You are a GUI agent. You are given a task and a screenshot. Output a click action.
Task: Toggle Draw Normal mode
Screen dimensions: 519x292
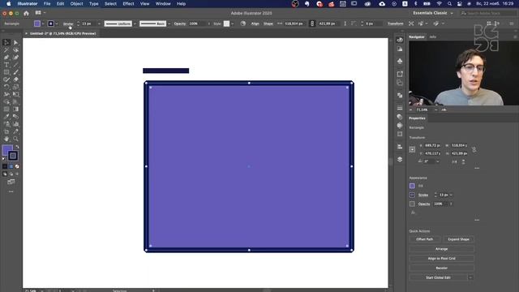point(5,174)
